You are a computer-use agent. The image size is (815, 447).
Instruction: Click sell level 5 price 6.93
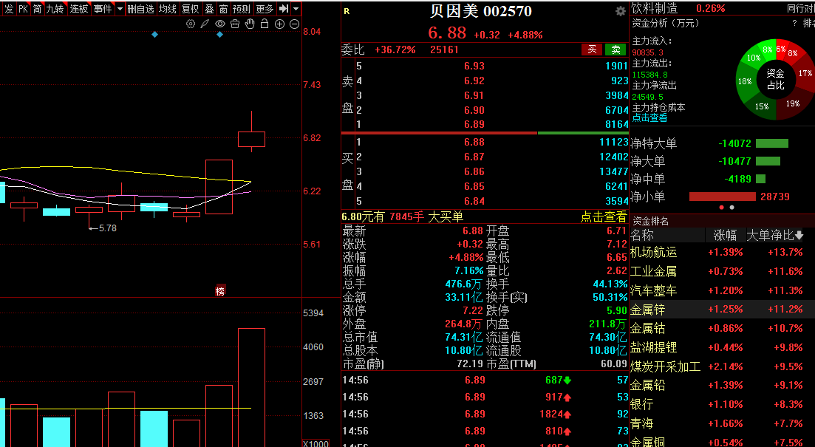point(474,66)
